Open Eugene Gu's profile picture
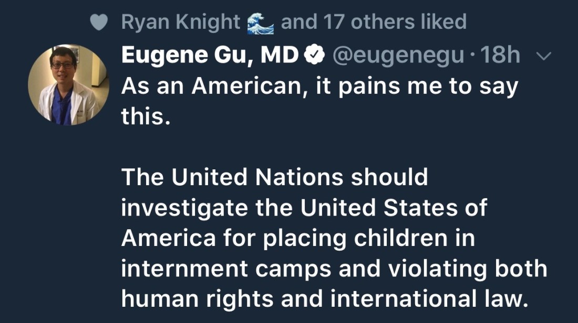The width and height of the screenshot is (578, 323). (68, 84)
